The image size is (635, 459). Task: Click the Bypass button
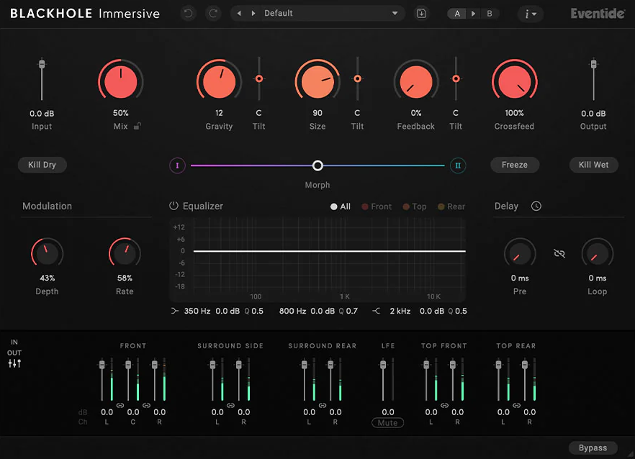pos(593,447)
